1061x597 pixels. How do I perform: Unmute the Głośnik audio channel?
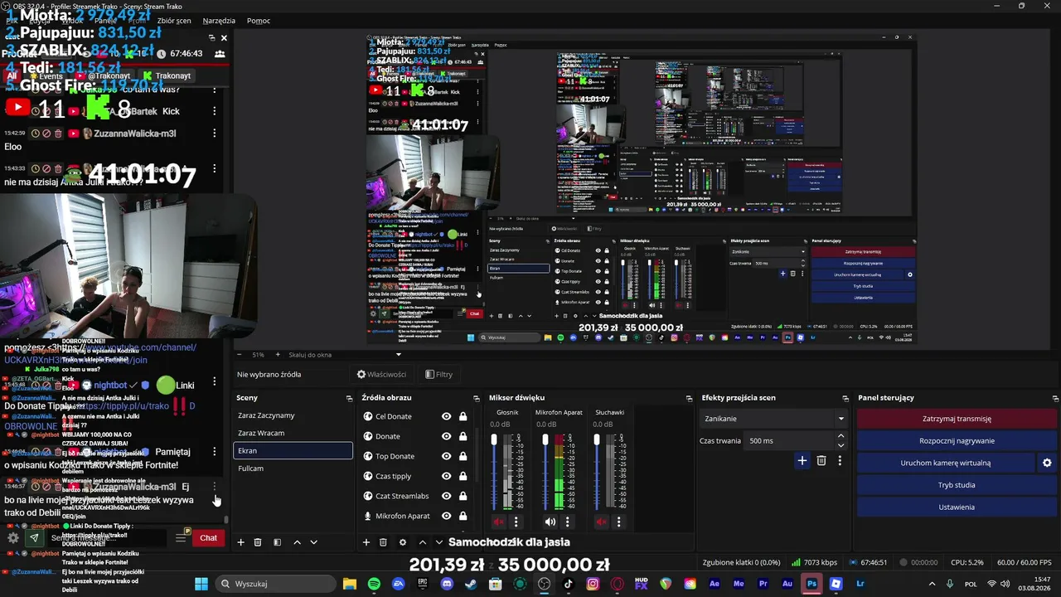coord(499,522)
